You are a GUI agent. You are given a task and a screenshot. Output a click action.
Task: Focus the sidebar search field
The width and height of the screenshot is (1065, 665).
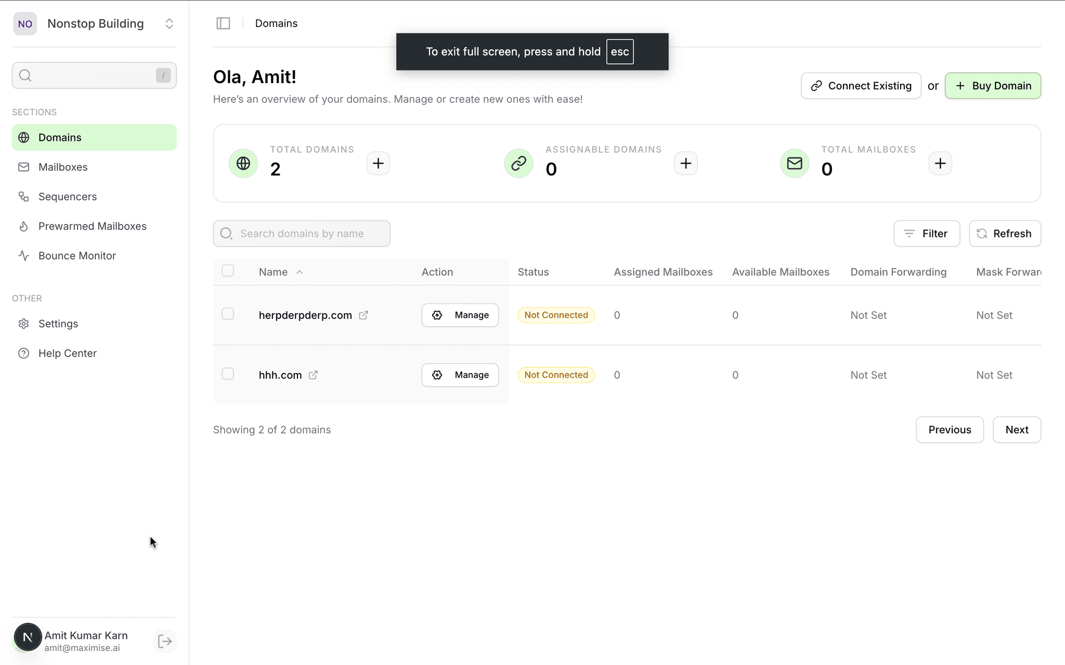94,75
